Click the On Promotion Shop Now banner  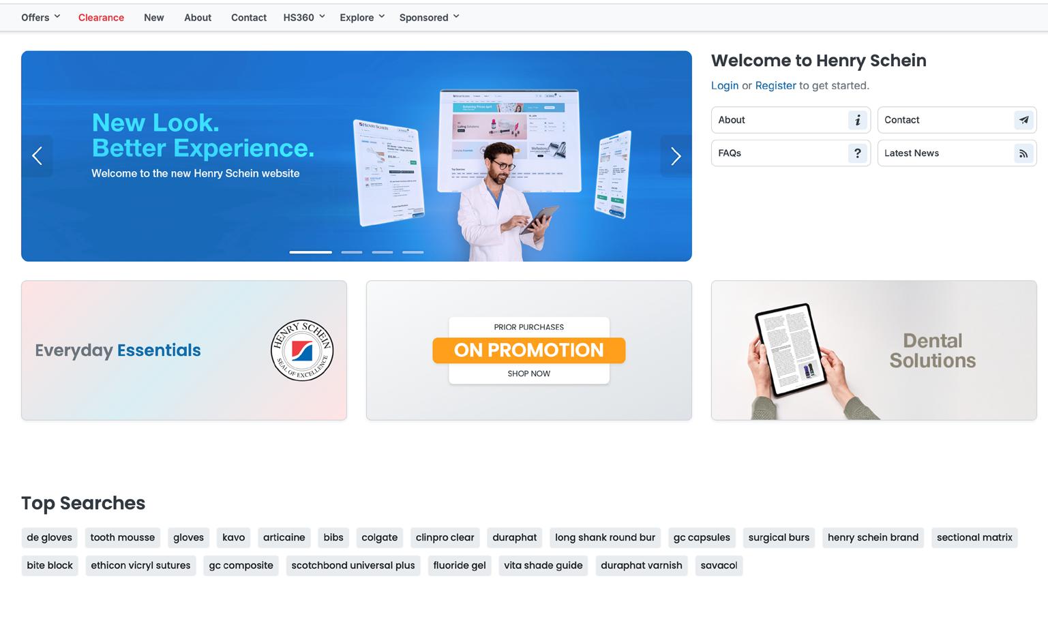[529, 350]
